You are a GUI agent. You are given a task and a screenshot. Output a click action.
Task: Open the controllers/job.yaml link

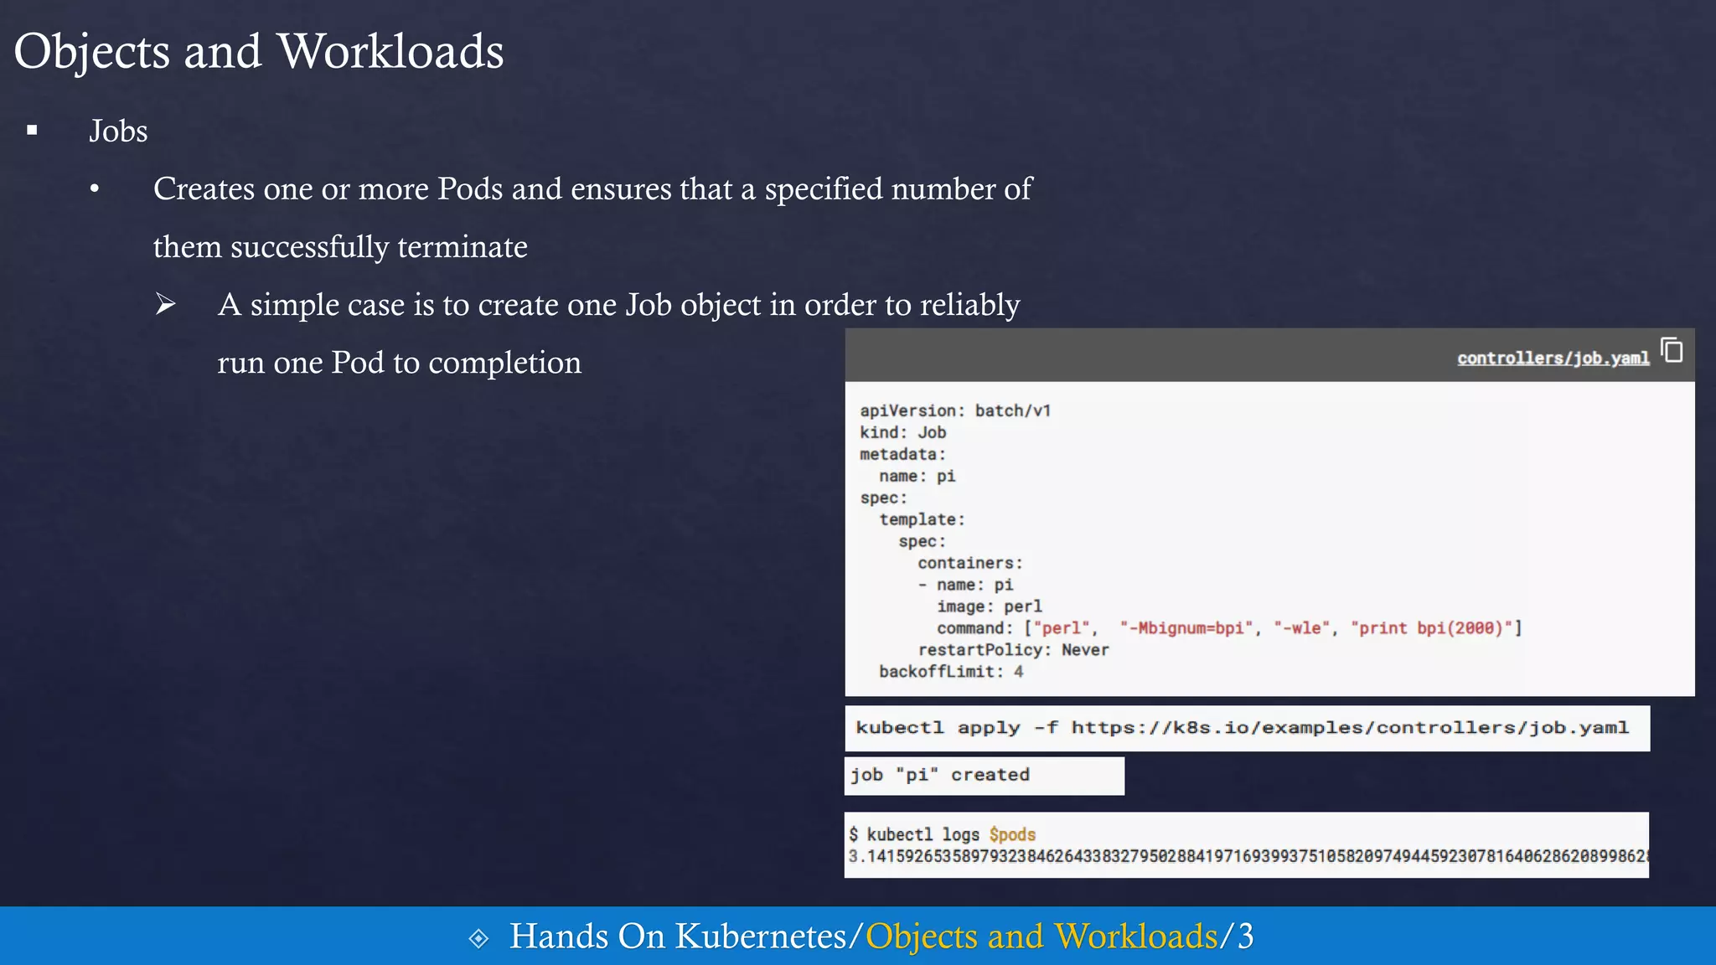tap(1553, 359)
